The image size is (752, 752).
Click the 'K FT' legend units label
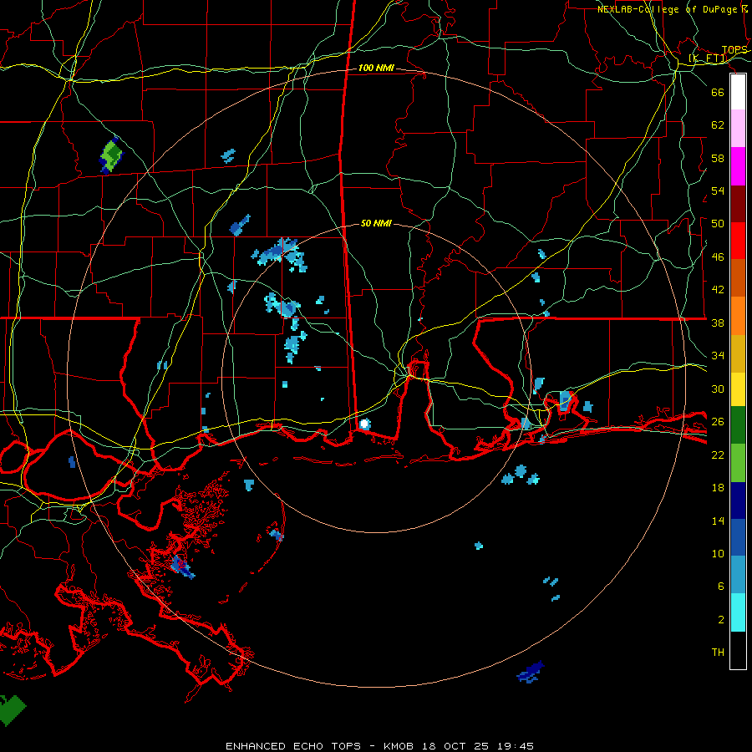pyautogui.click(x=708, y=58)
